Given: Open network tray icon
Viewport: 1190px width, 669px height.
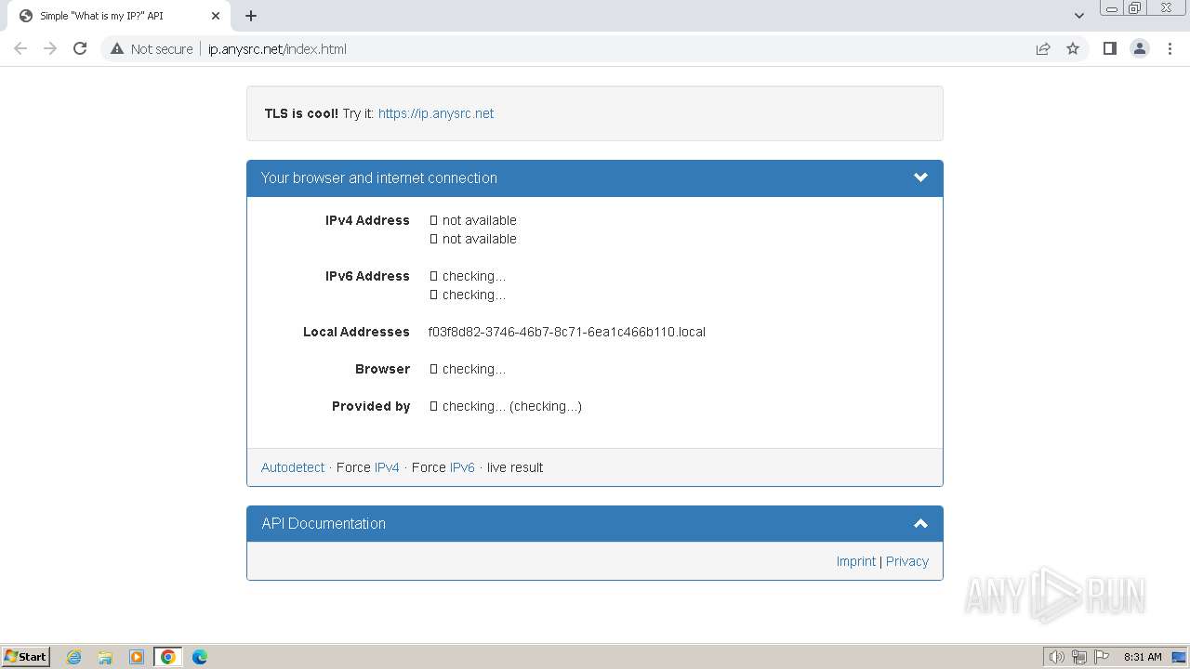Looking at the screenshot, I should click(1079, 657).
